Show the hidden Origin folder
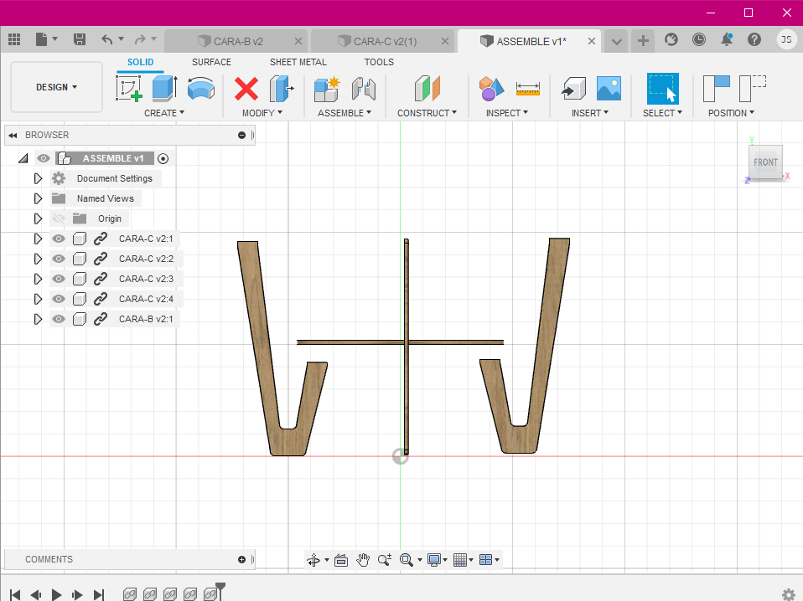Viewport: 803px width, 601px height. click(59, 218)
